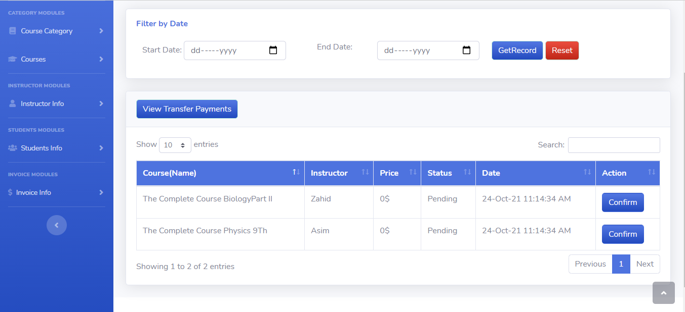The width and height of the screenshot is (685, 312).
Task: Click Pending status in the Zahid row
Action: [442, 199]
